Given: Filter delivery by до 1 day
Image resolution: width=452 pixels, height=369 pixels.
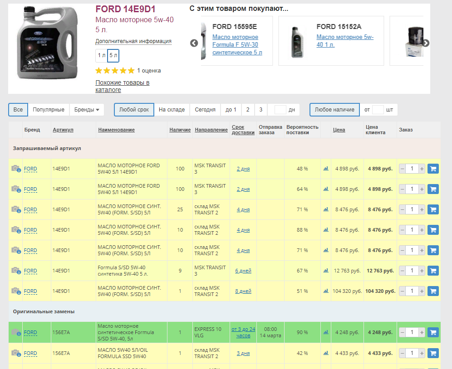Looking at the screenshot, I should pos(231,110).
